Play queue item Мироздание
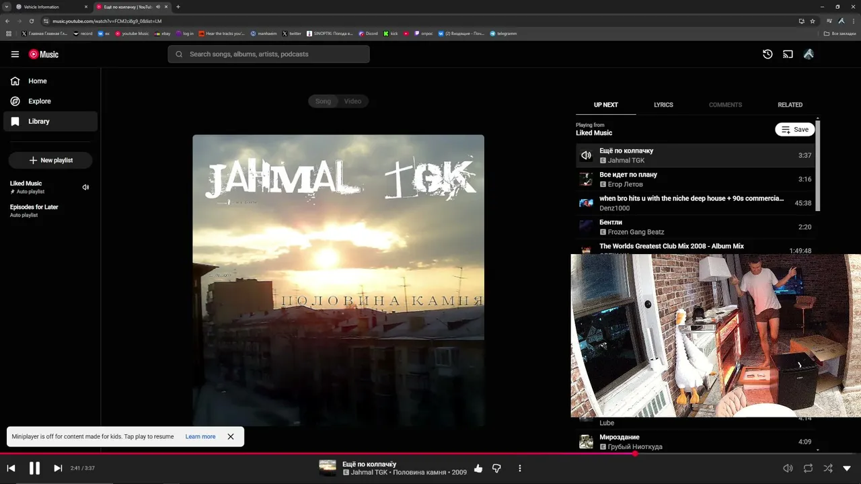 (695, 442)
